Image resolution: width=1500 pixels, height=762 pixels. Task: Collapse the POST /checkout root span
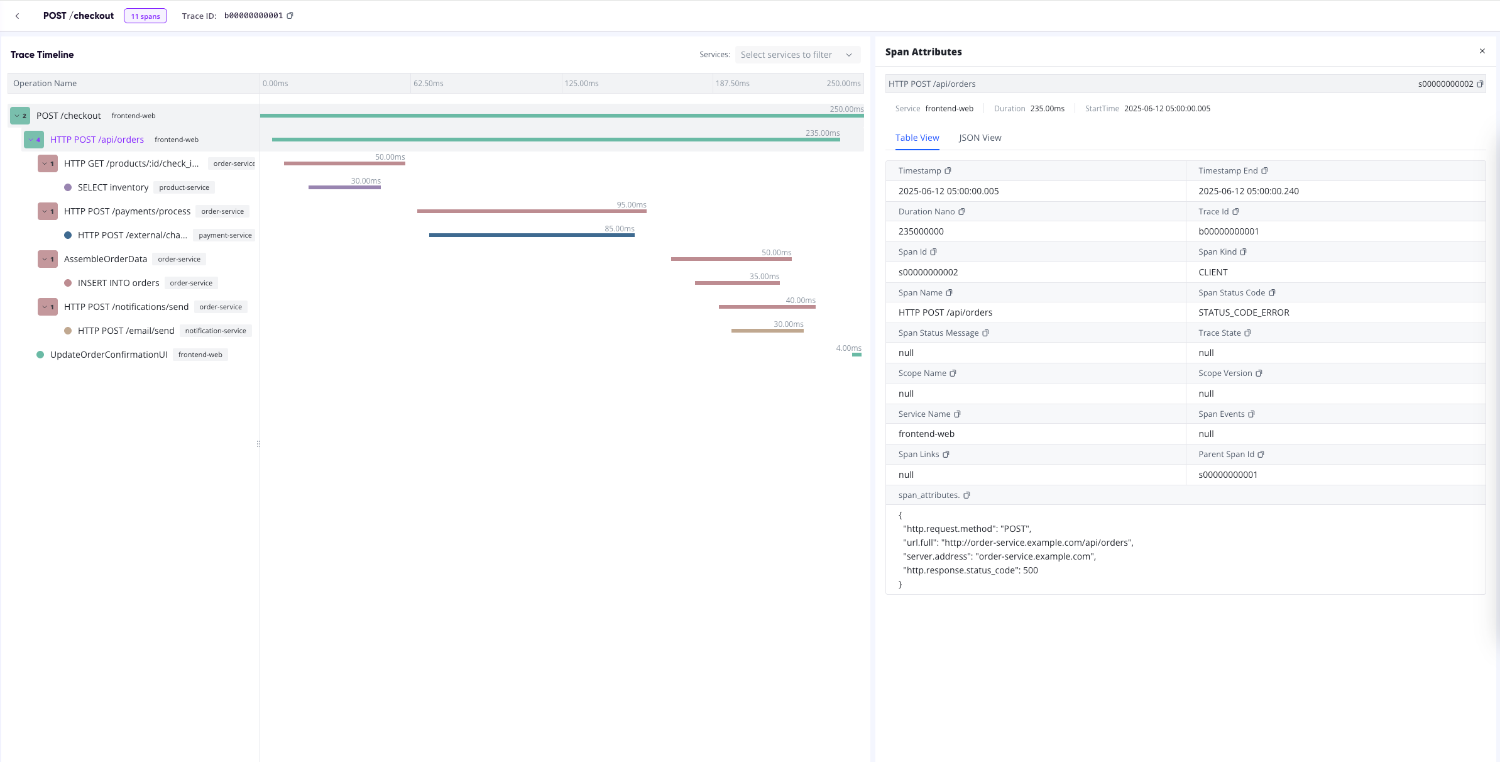click(x=20, y=116)
